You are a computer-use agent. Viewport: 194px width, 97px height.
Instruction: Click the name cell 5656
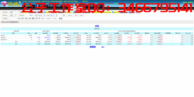coord(29,35)
